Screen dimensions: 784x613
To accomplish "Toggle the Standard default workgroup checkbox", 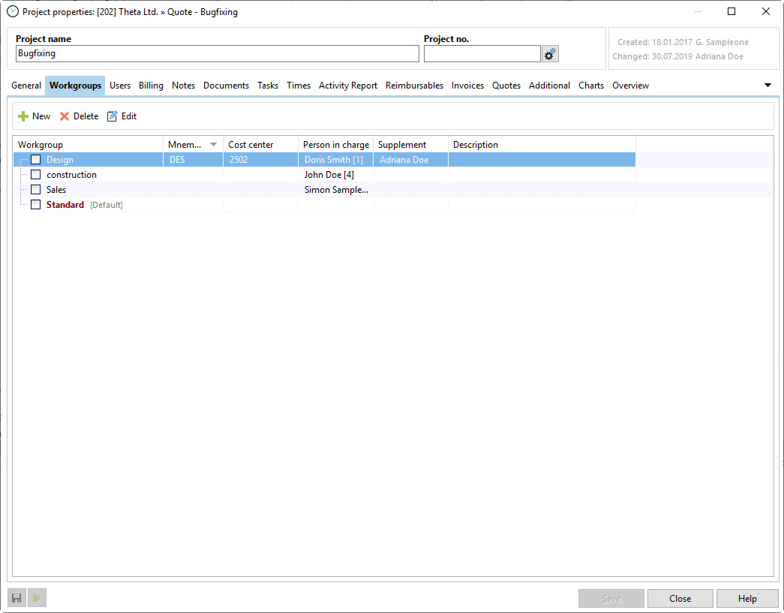I will coord(35,205).
